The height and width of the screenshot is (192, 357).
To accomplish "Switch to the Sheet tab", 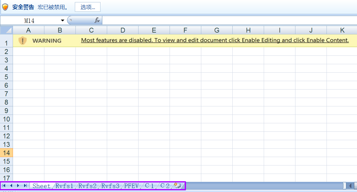I will tap(41, 186).
